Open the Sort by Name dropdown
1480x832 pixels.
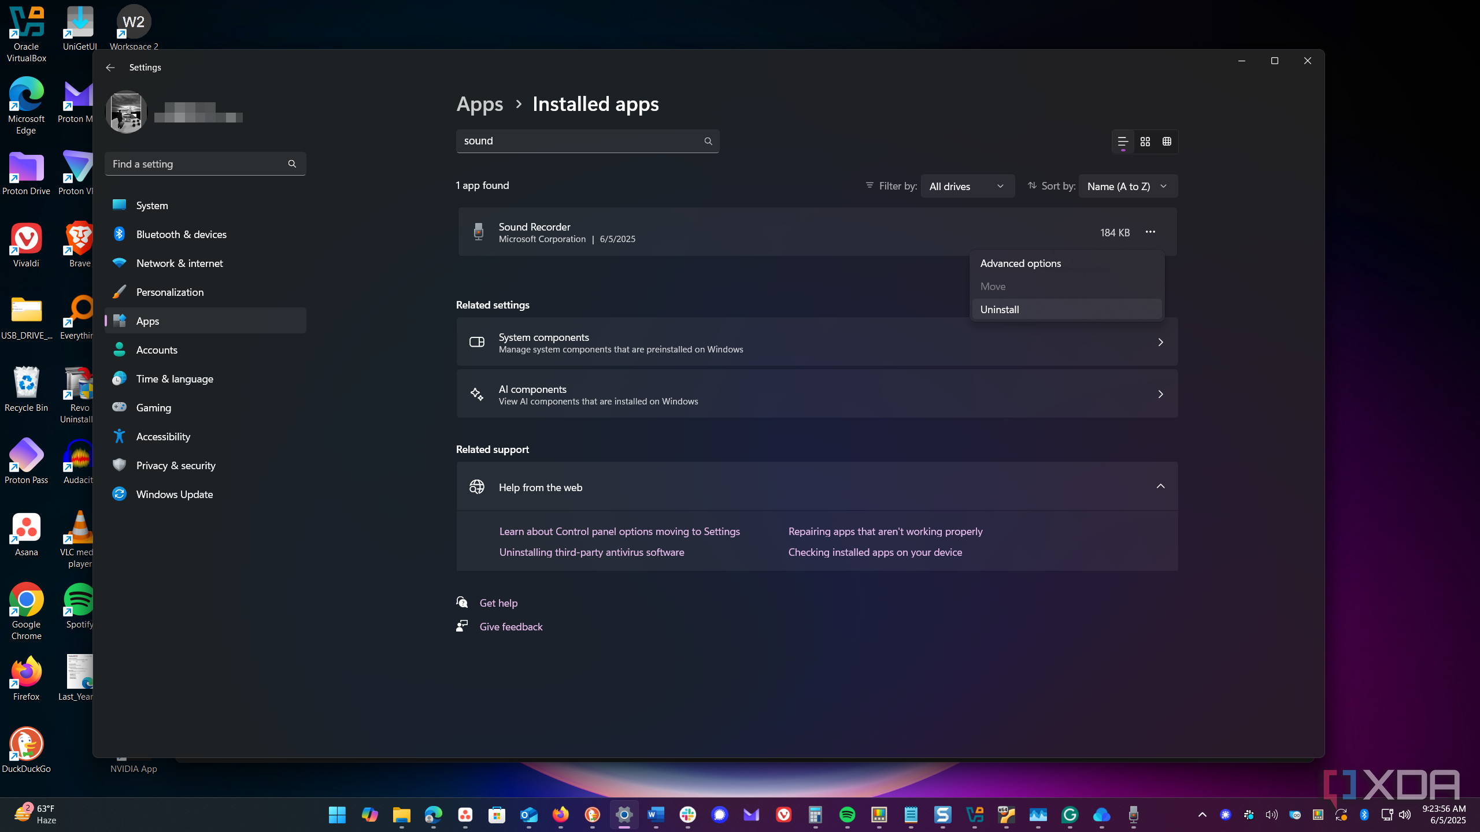tap(1128, 186)
